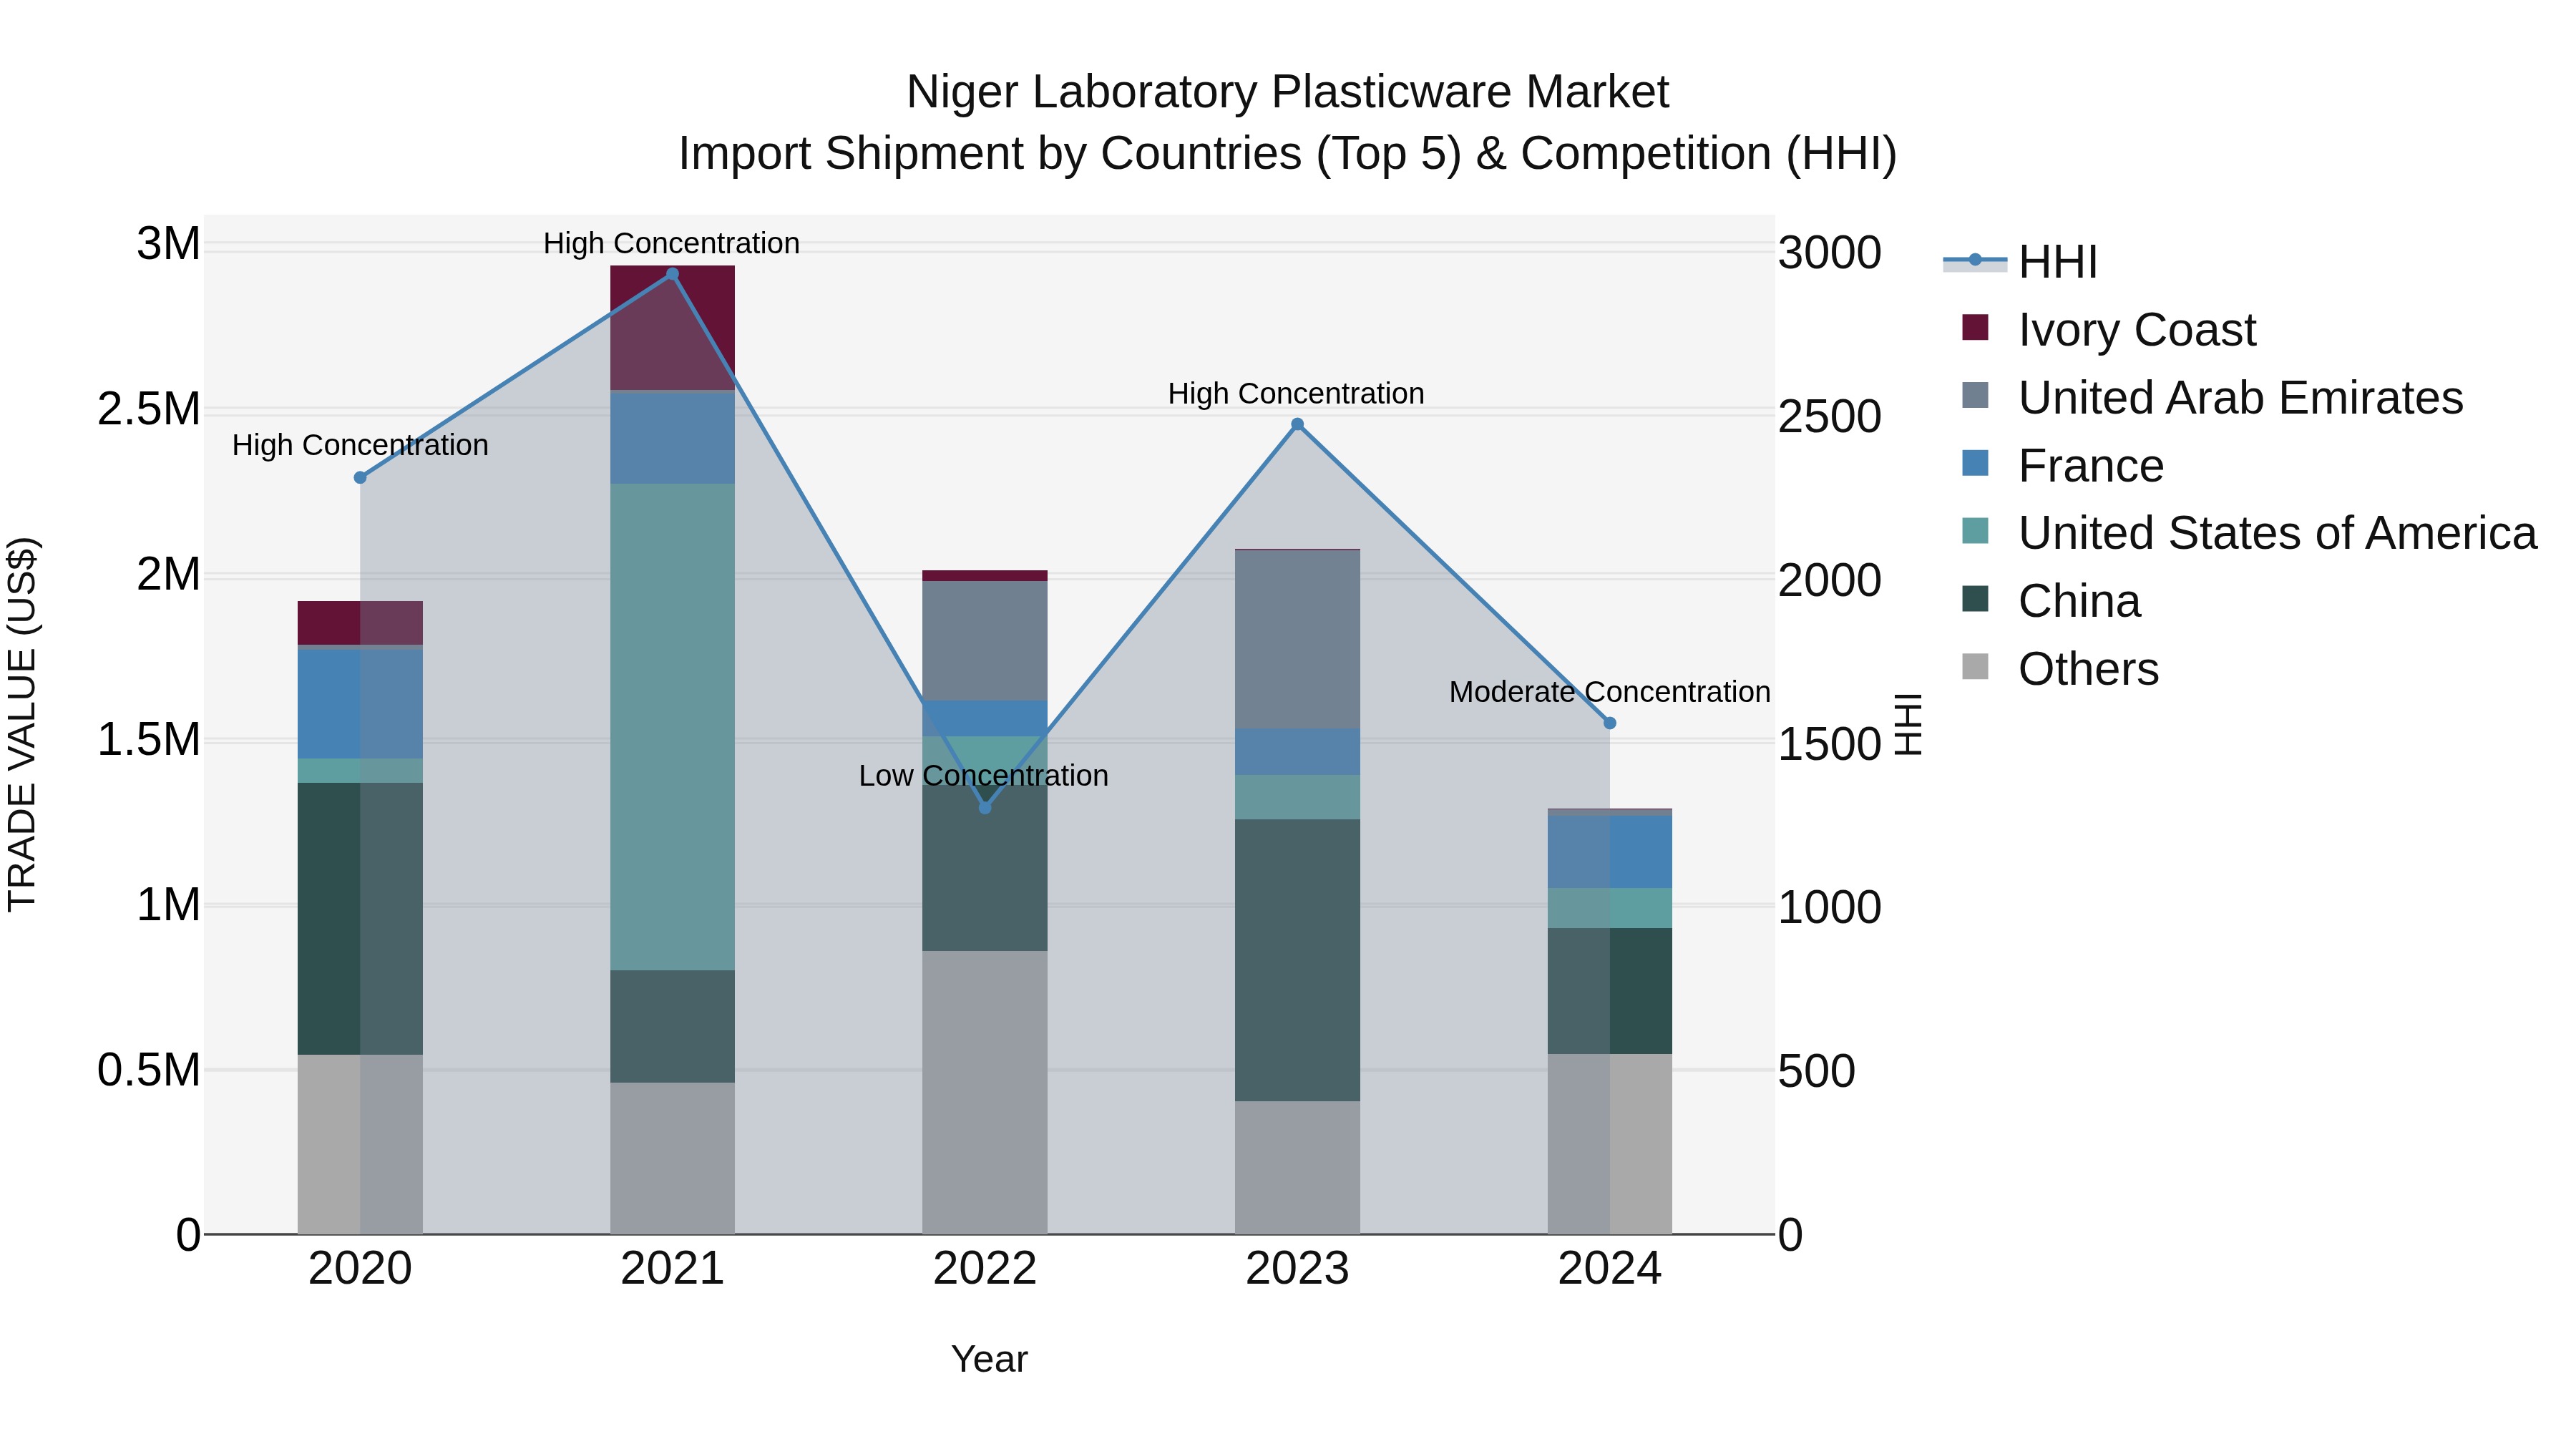Click the HHI line marker for 2022
The image size is (2576, 1449).
[x=985, y=807]
